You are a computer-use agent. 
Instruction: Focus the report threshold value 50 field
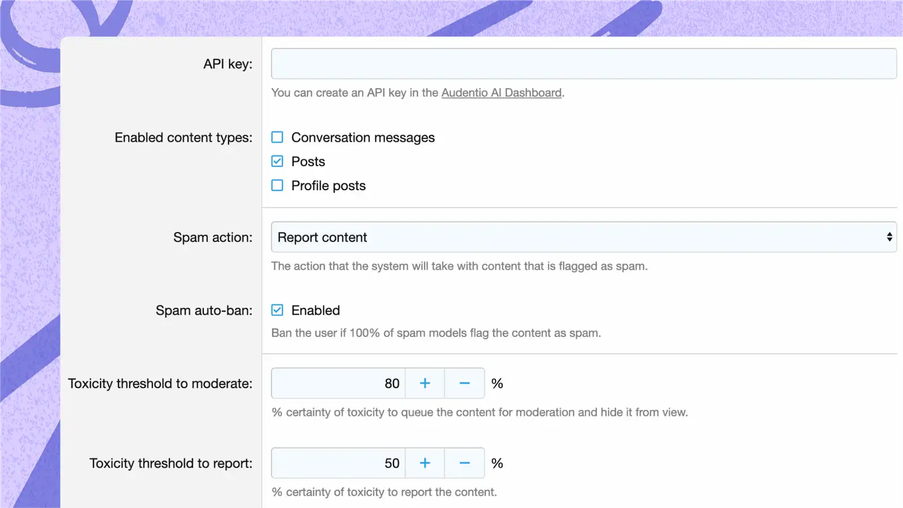[x=339, y=463]
